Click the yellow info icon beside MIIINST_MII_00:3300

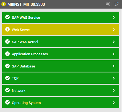[x=4, y=4]
